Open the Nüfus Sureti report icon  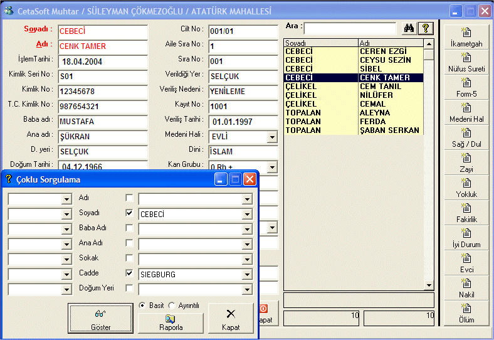(466, 58)
